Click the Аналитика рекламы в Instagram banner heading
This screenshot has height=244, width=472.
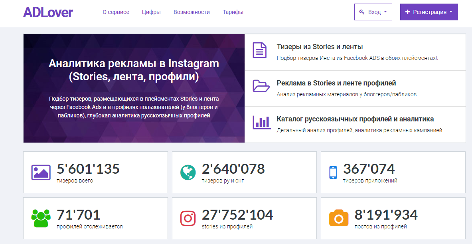[x=134, y=70]
